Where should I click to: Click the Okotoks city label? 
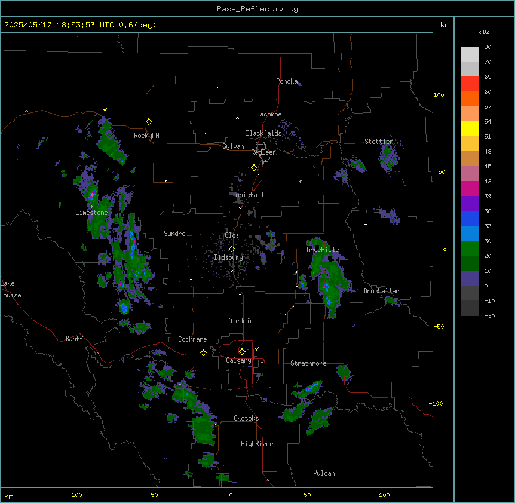coord(246,418)
